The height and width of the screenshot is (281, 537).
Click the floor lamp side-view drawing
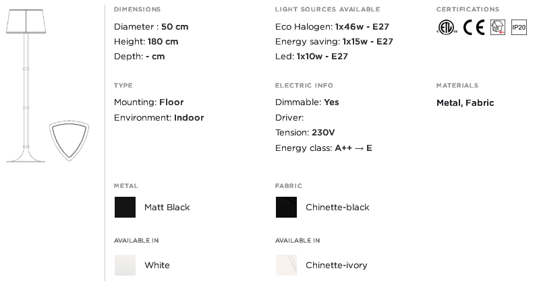coord(26,86)
